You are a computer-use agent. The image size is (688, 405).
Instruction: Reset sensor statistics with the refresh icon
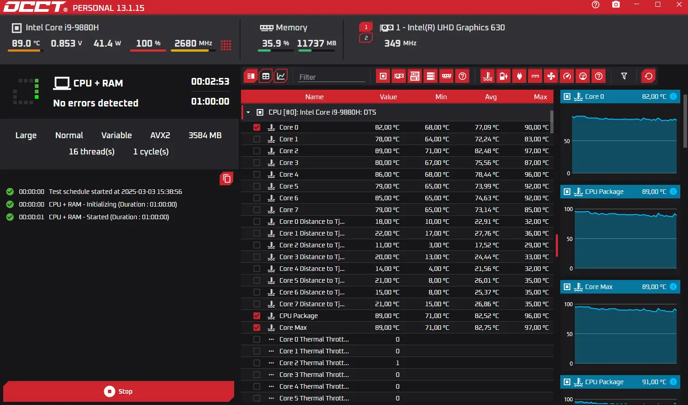649,76
